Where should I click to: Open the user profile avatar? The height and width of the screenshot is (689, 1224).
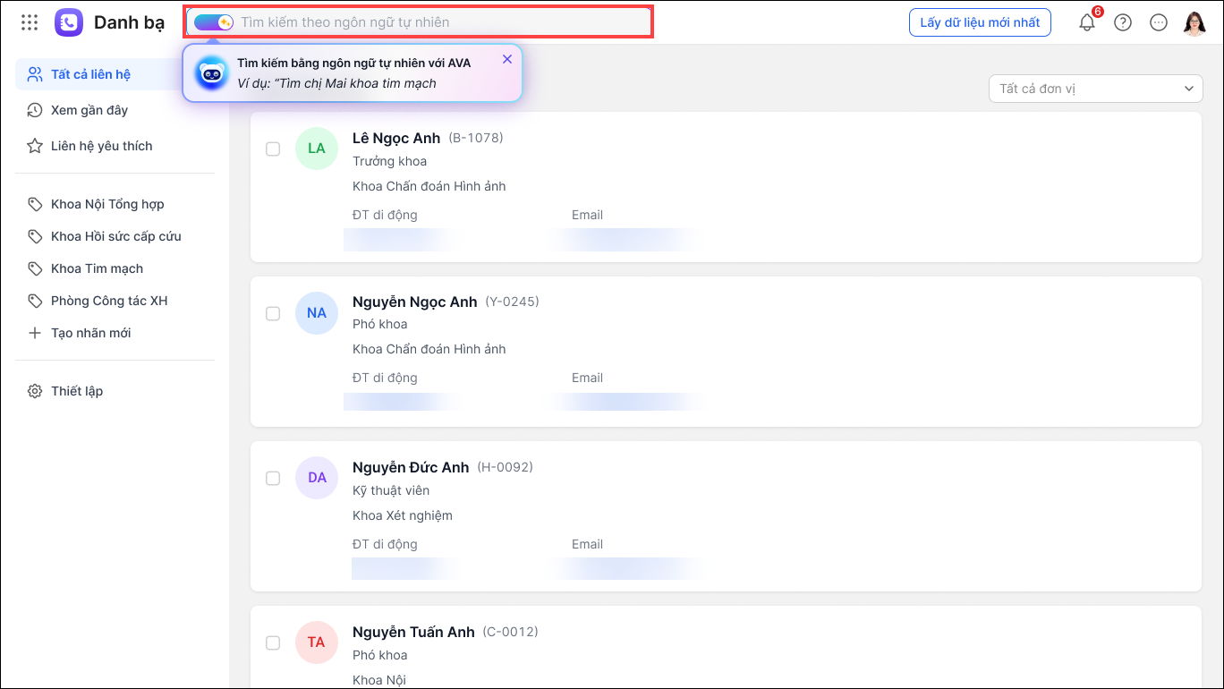tap(1194, 22)
